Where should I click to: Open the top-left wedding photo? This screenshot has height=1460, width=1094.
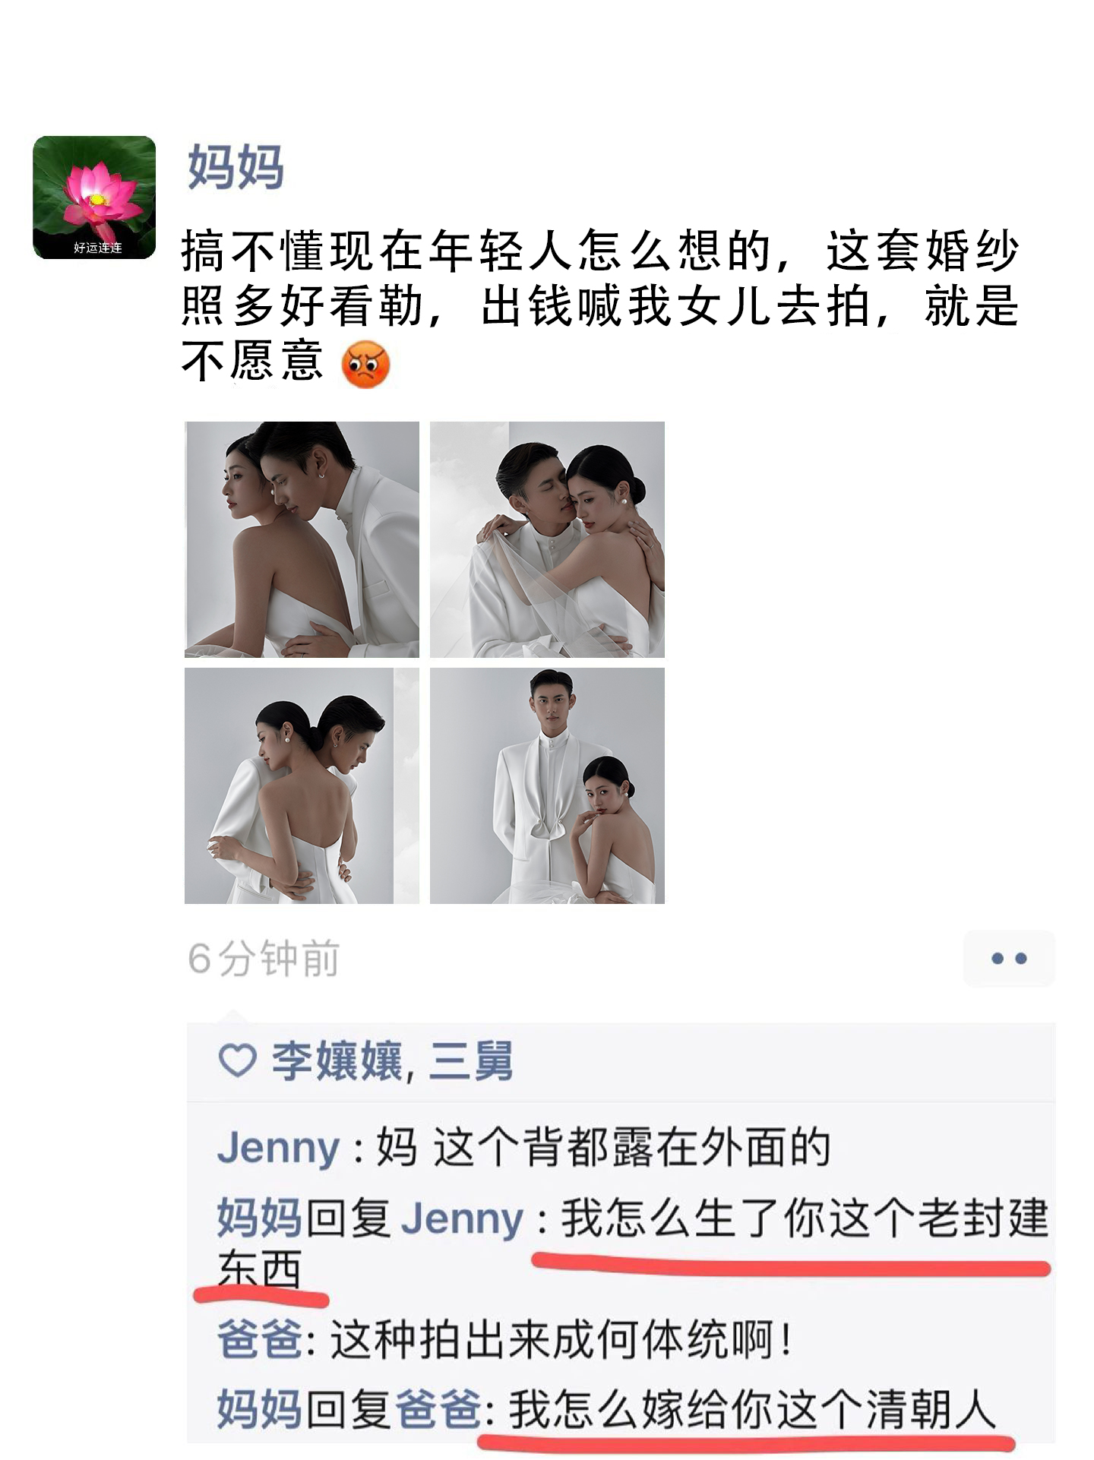coord(302,539)
